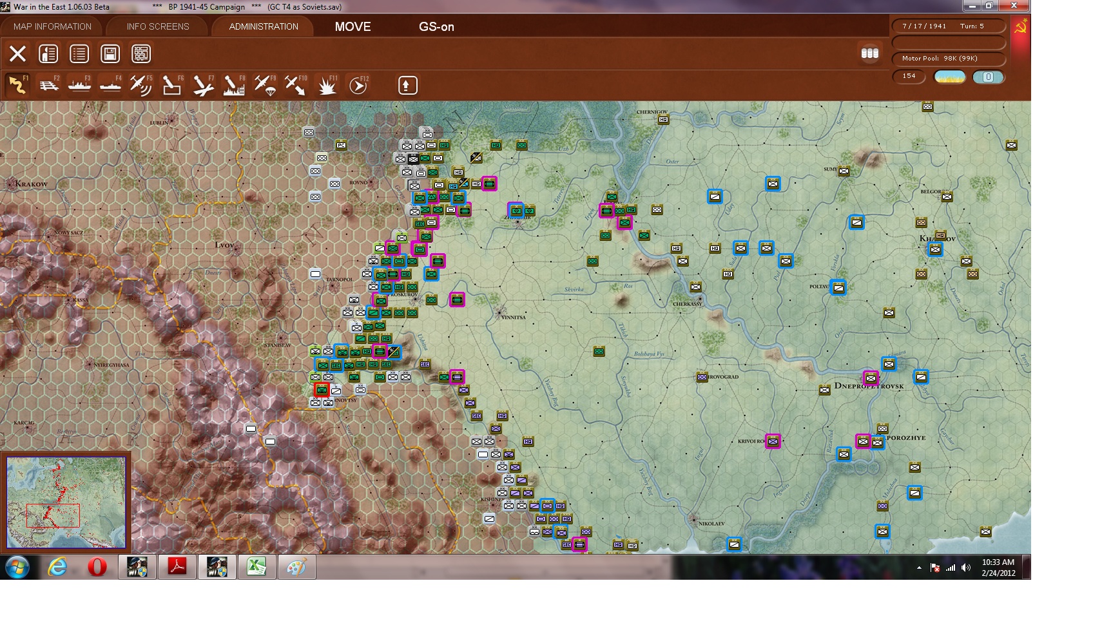Image resolution: width=1102 pixels, height=621 pixels.
Task: Select the magenta-outlined unit at Krivoi Rog
Action: (x=773, y=441)
